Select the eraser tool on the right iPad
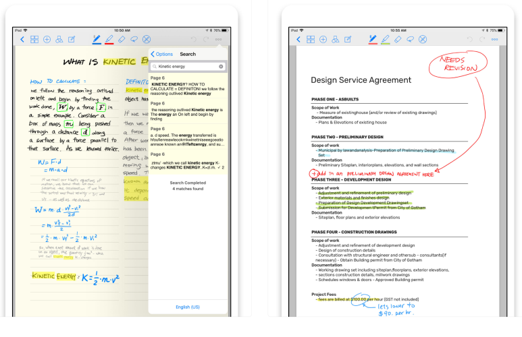The width and height of the screenshot is (522, 337). (398, 40)
